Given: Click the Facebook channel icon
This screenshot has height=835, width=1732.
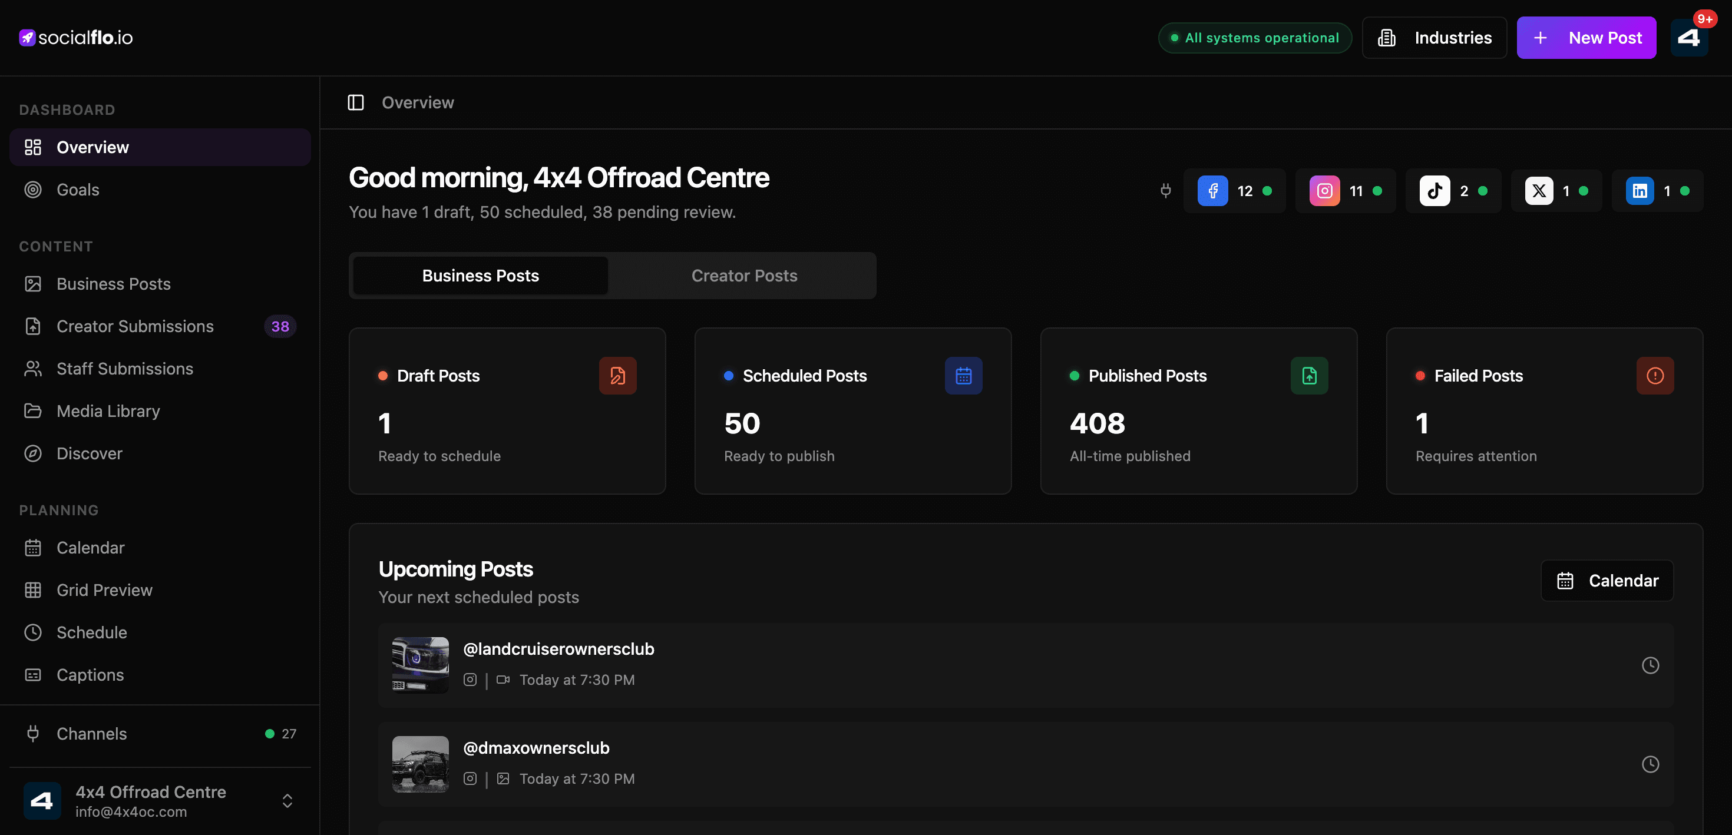Looking at the screenshot, I should [x=1212, y=191].
